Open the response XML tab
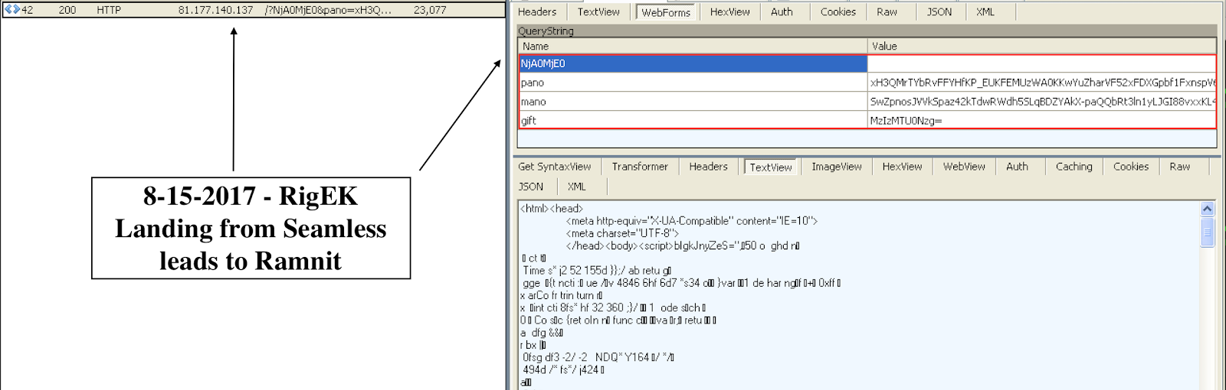 point(576,187)
